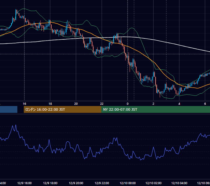The width and height of the screenshot is (210, 186).
Task: Click the 12/9 16:00 date label
Action: point(24,183)
